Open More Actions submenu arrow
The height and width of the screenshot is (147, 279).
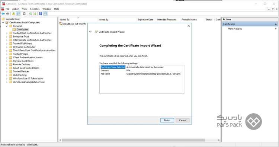click(276, 29)
